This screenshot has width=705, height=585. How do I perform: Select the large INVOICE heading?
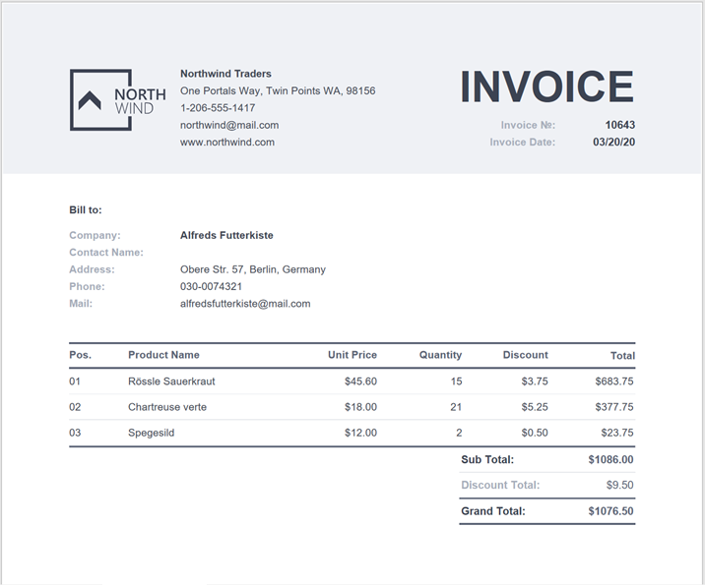546,88
